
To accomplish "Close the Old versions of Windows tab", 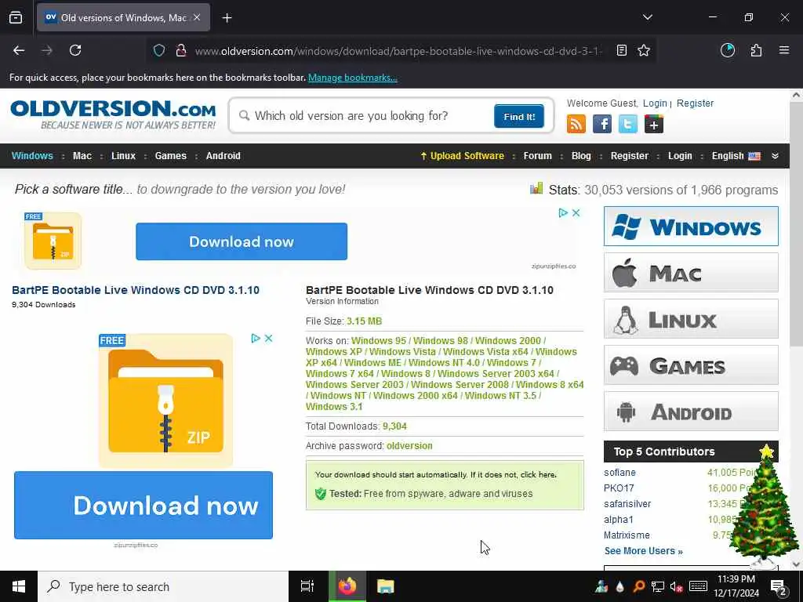I will pyautogui.click(x=197, y=17).
